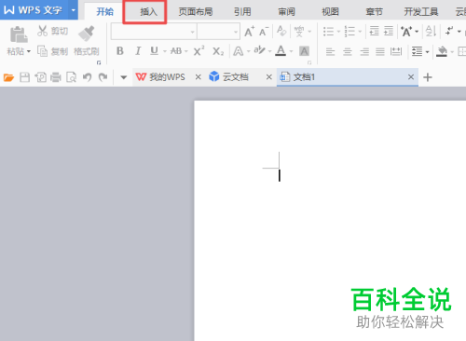Click the numbered list icon
The width and height of the screenshot is (466, 341).
point(349,32)
